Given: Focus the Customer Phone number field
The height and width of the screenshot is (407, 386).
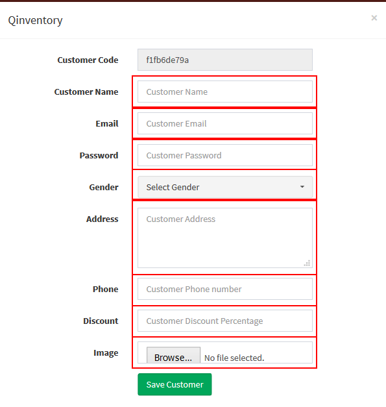Looking at the screenshot, I should pyautogui.click(x=225, y=289).
